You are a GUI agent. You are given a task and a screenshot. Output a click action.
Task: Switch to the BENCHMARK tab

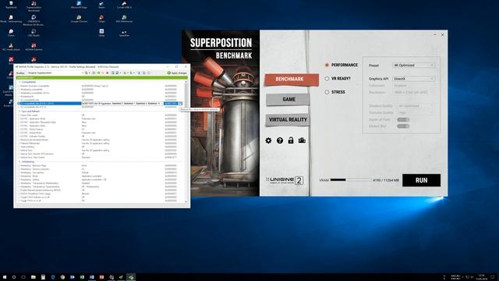tap(291, 79)
